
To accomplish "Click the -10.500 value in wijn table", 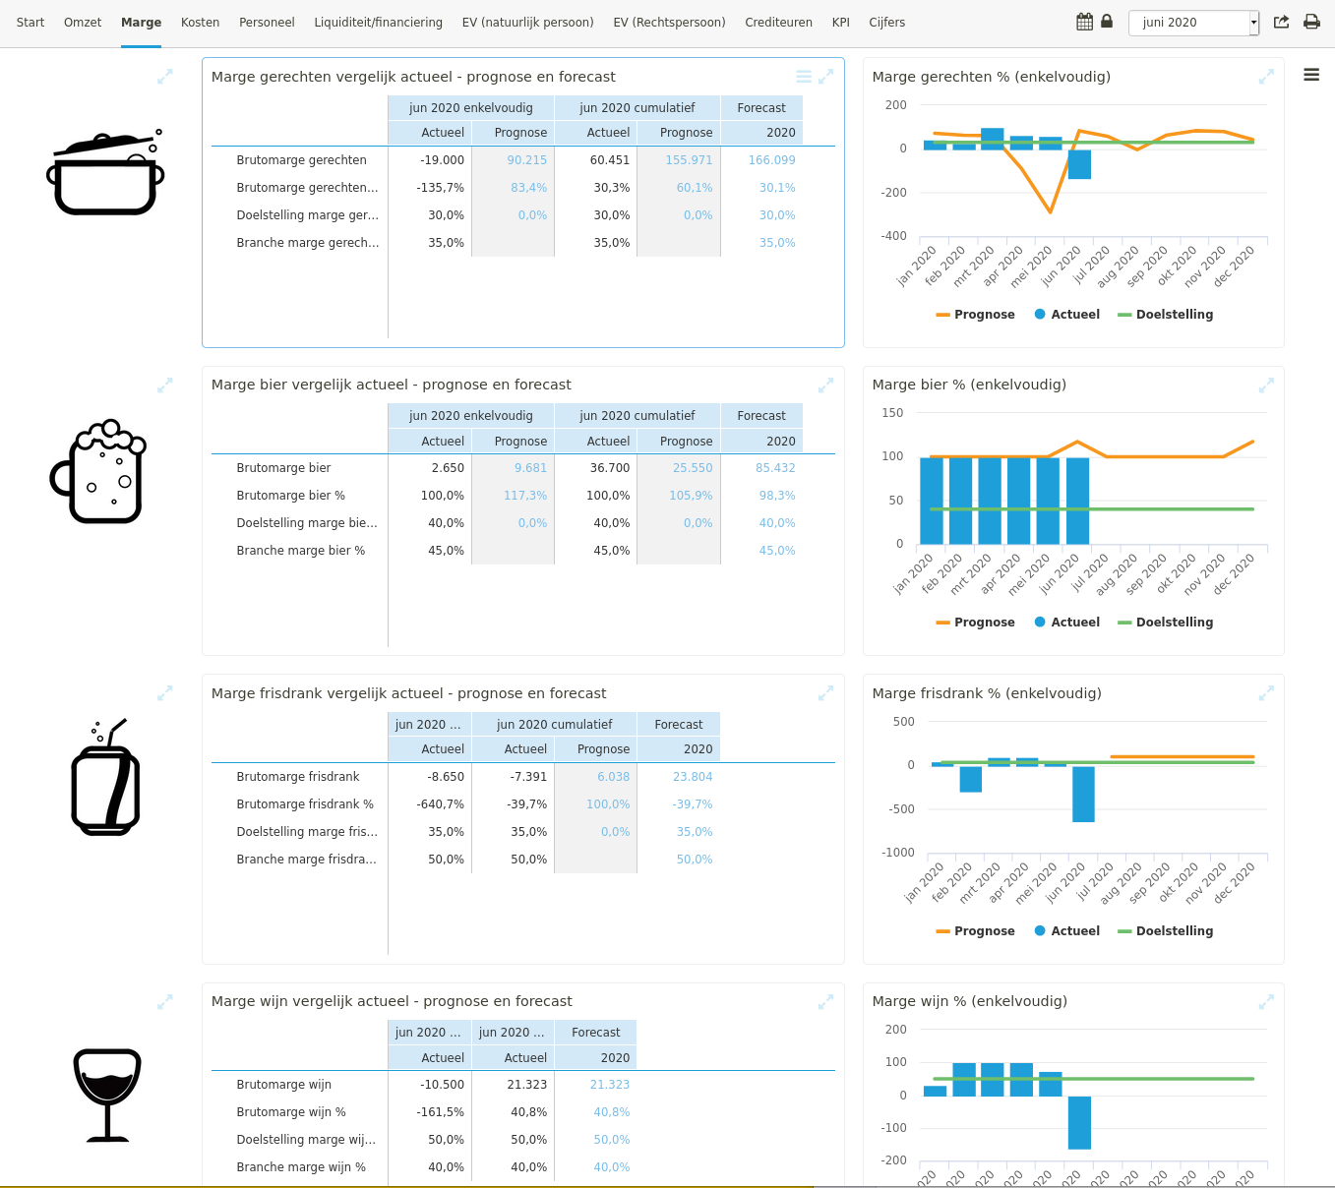I will (x=442, y=1085).
